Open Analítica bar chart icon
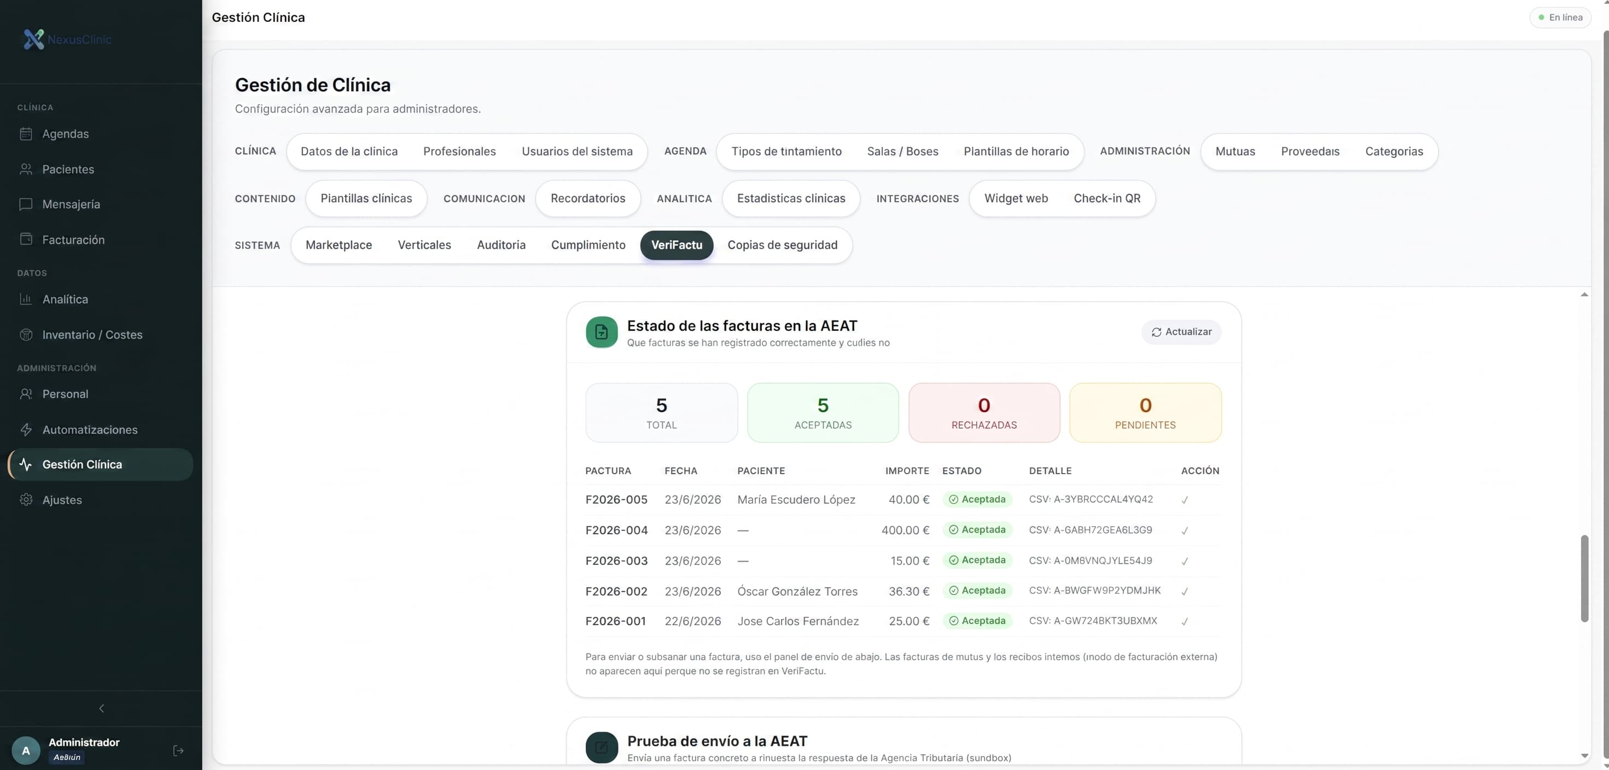 pyautogui.click(x=26, y=299)
